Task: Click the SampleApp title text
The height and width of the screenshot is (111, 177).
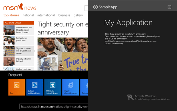Action: tap(108, 7)
